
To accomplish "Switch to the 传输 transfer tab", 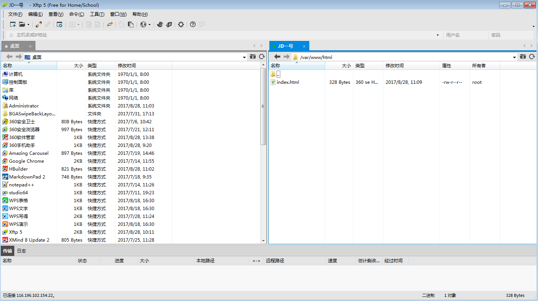I will 8,251.
